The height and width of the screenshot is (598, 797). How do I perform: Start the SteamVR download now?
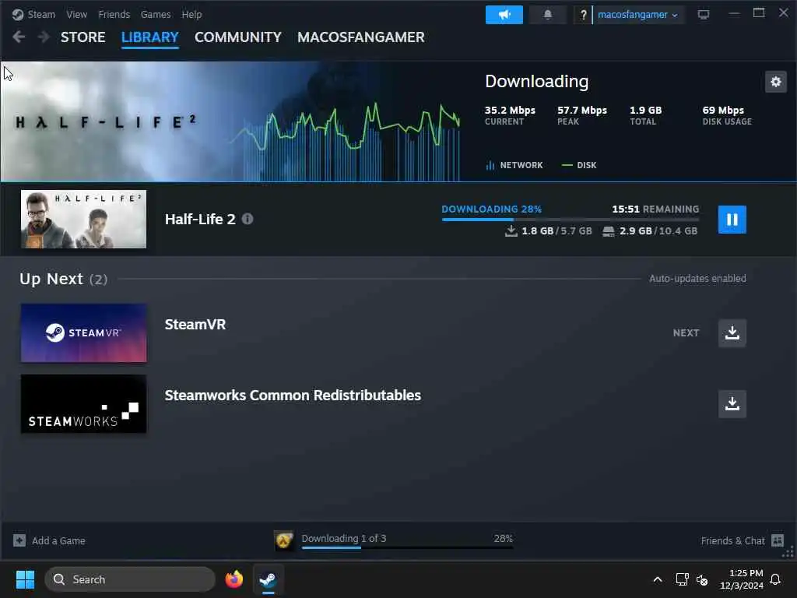732,333
